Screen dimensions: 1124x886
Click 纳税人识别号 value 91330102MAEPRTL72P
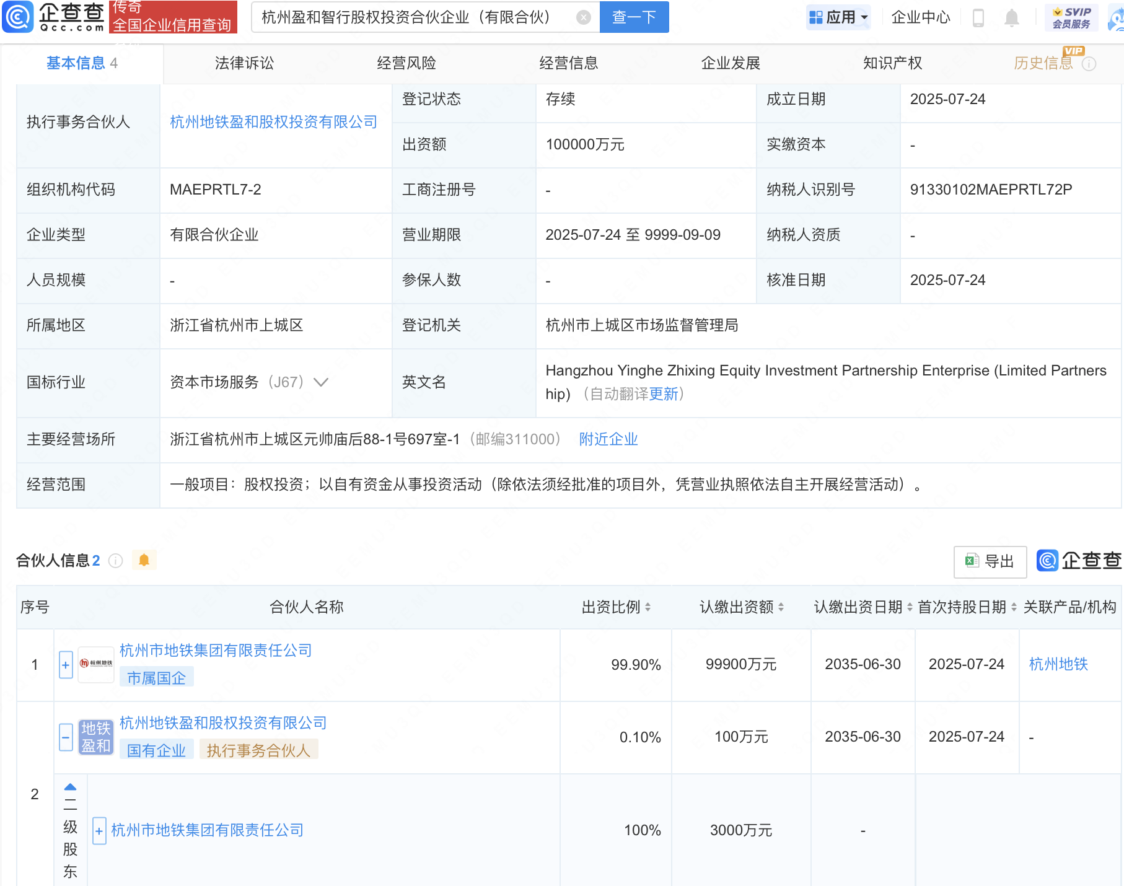click(991, 190)
